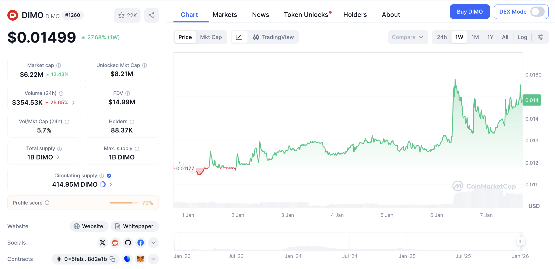This screenshot has width=555, height=269.
Task: Toggle DEX Mode switch
Action: pos(537,12)
